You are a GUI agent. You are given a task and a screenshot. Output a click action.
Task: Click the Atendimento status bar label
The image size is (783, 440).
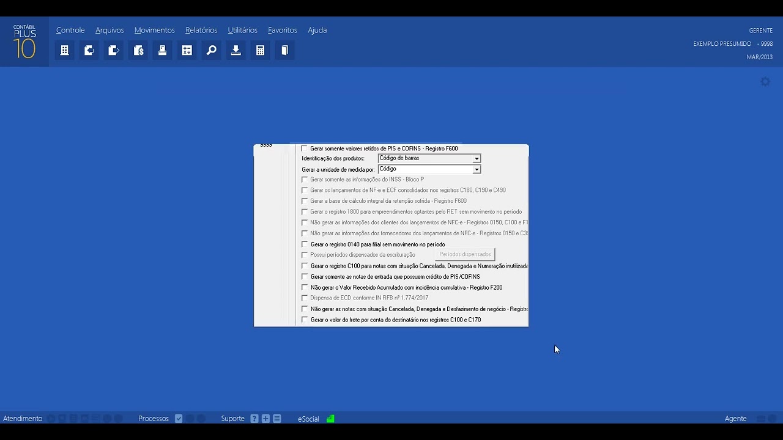[23, 419]
